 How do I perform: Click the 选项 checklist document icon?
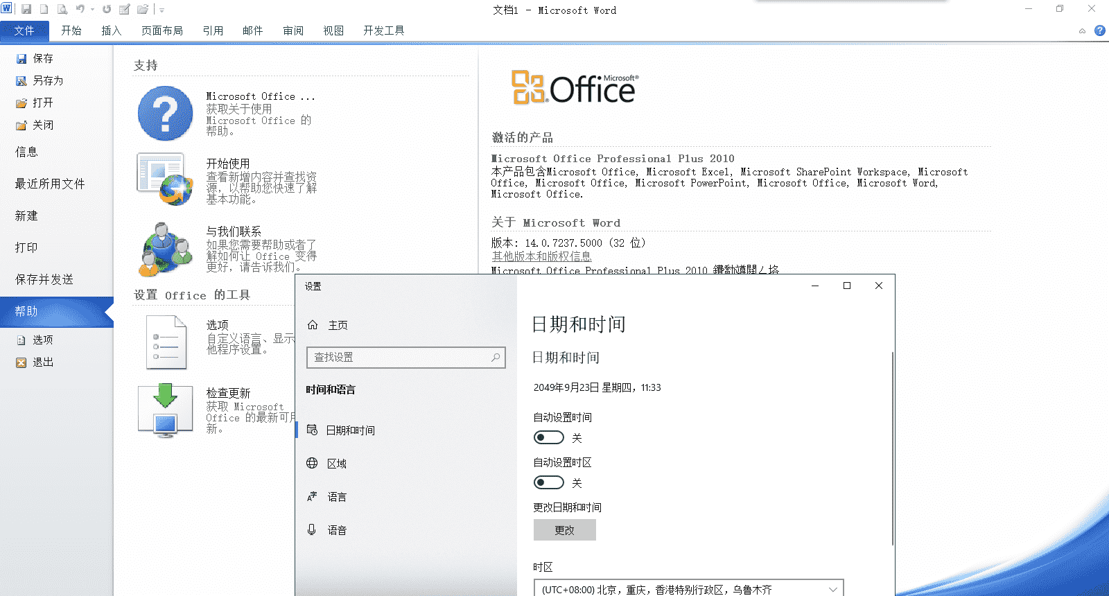coord(166,342)
